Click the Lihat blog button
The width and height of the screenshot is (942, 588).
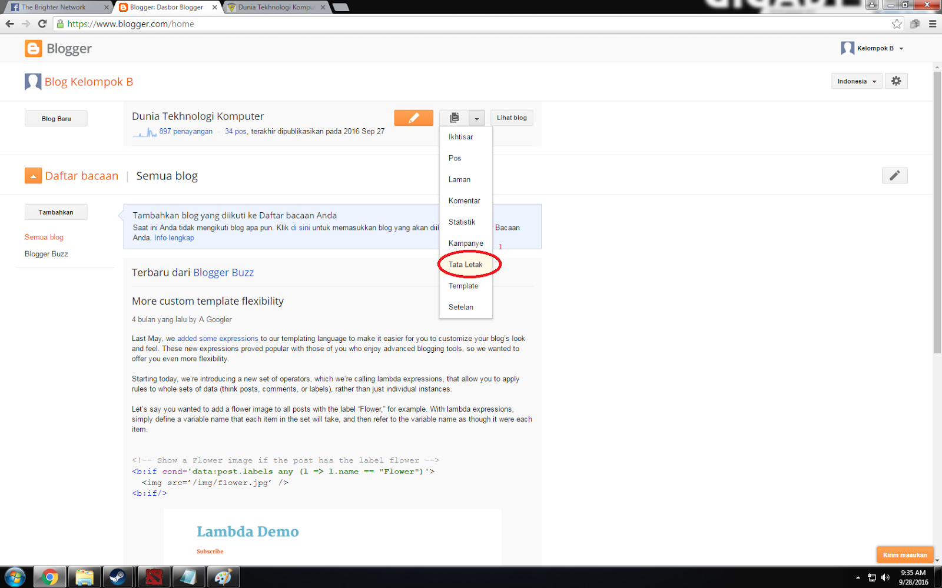[512, 118]
